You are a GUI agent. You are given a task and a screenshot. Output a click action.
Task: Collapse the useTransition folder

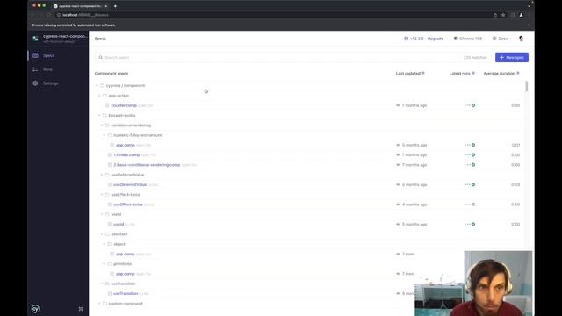pos(102,284)
